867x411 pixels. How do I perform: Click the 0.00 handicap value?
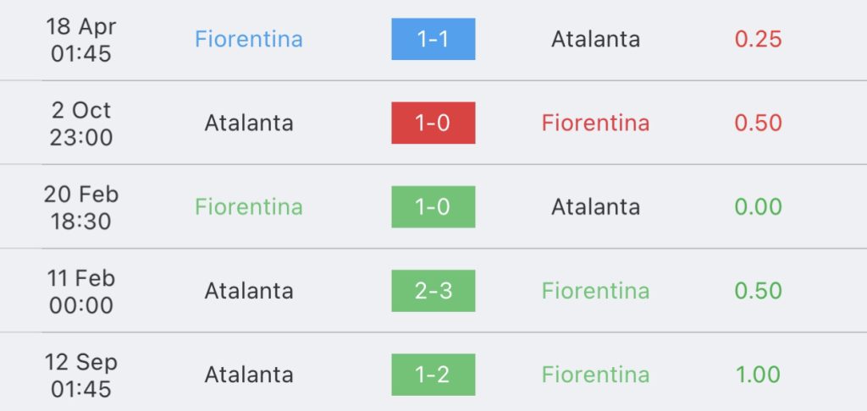pyautogui.click(x=758, y=206)
